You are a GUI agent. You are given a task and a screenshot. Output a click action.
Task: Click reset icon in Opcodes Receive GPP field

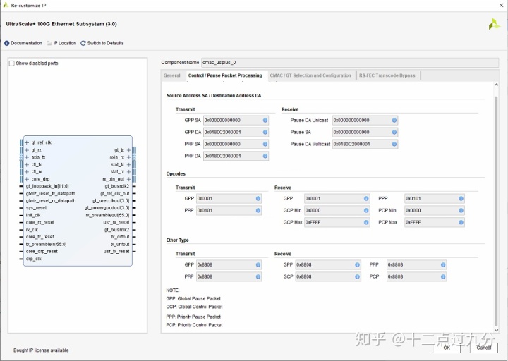click(x=366, y=198)
